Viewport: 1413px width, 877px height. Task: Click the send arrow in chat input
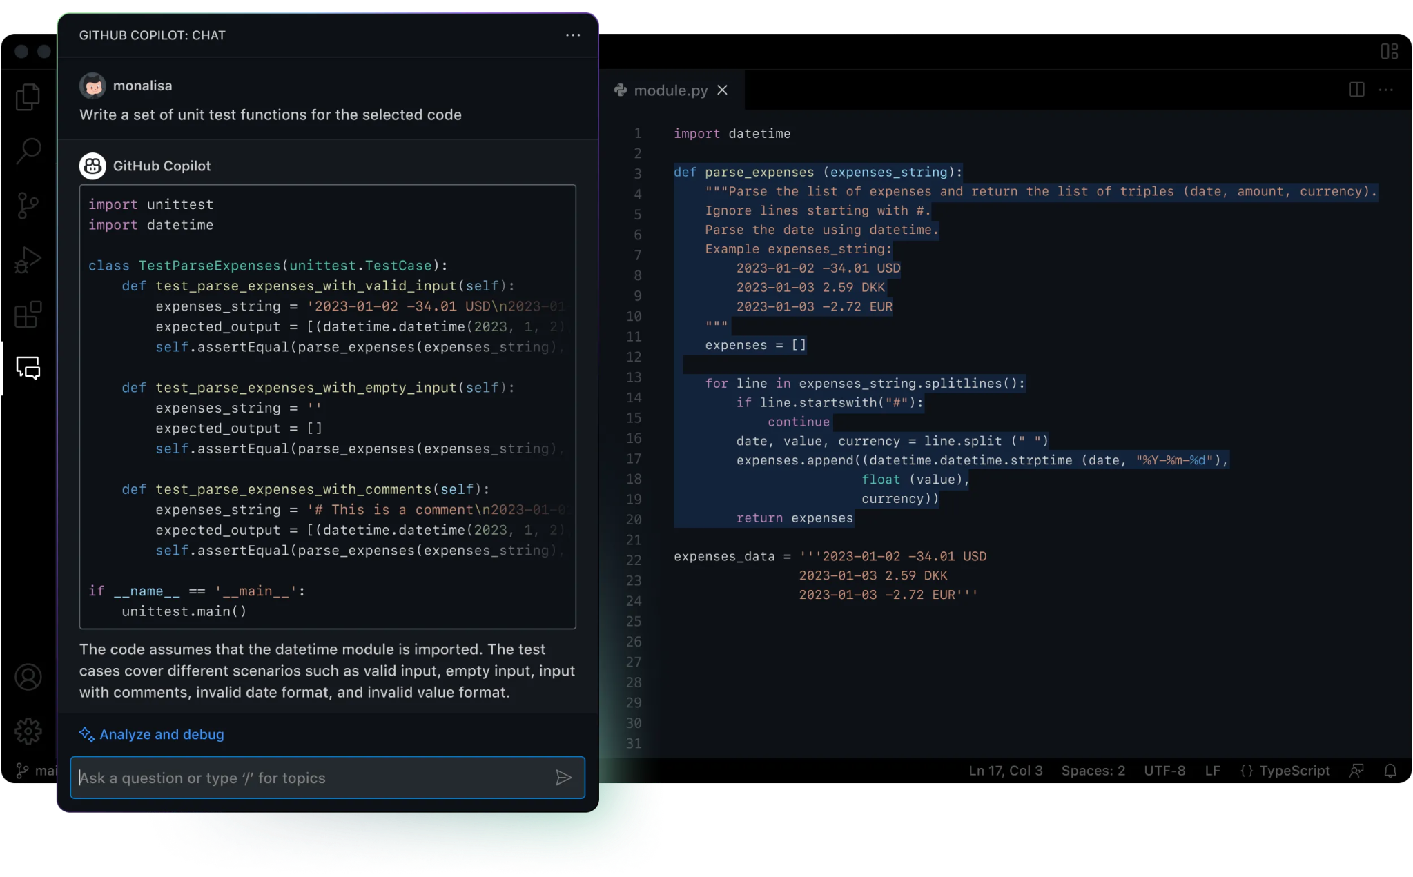pos(563,778)
